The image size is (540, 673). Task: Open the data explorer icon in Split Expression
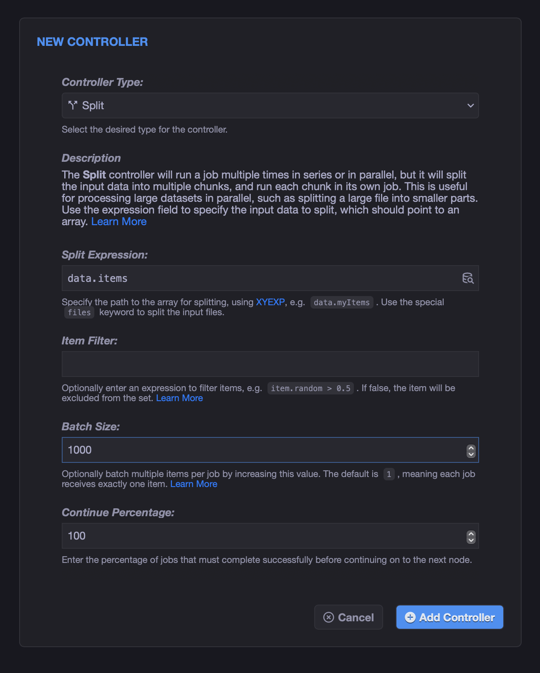pyautogui.click(x=468, y=278)
